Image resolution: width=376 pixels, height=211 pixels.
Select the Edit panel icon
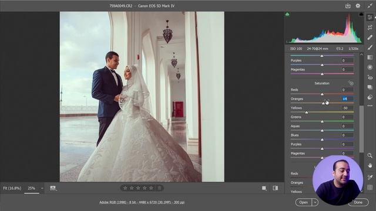point(370,17)
